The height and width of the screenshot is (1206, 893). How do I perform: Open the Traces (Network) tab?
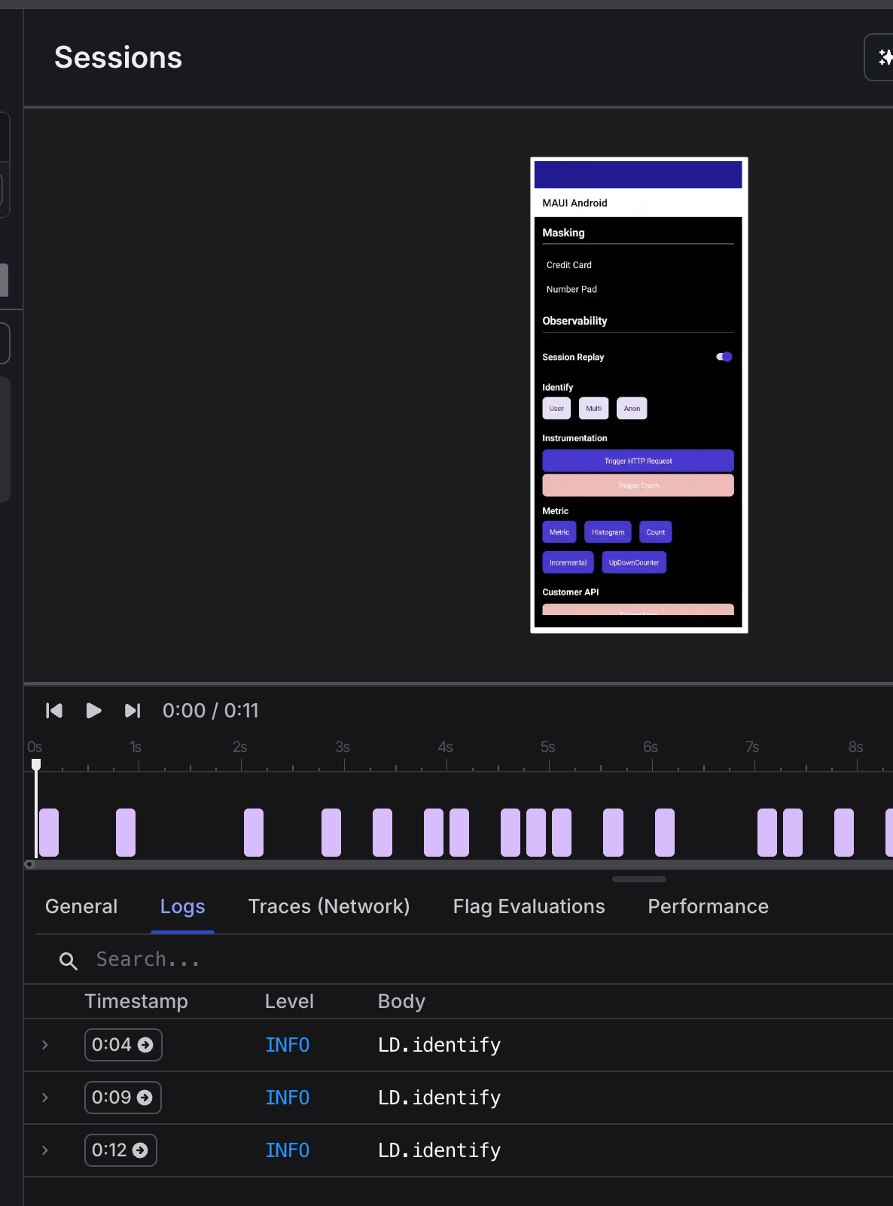pos(329,906)
